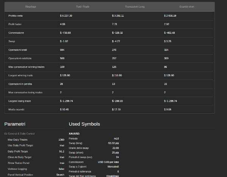Select Operazioni totali count under Tutti i Trade
This screenshot has width=227, height=177.
click(62, 50)
